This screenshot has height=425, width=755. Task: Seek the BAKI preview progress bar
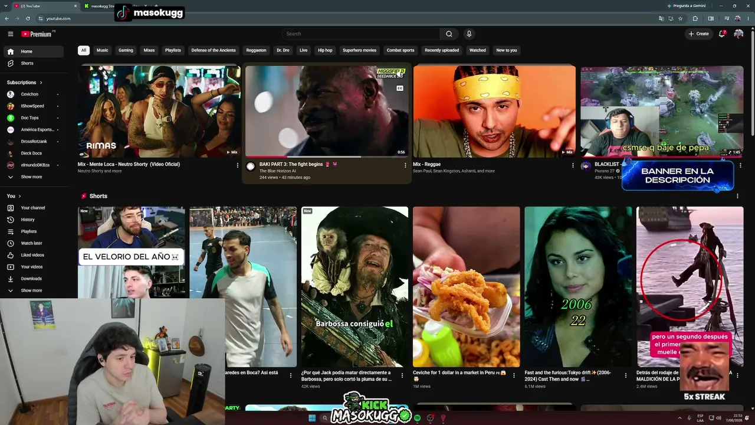pos(327,156)
